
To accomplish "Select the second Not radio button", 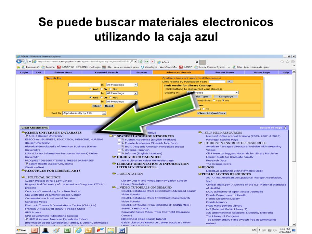I will (110, 97).
